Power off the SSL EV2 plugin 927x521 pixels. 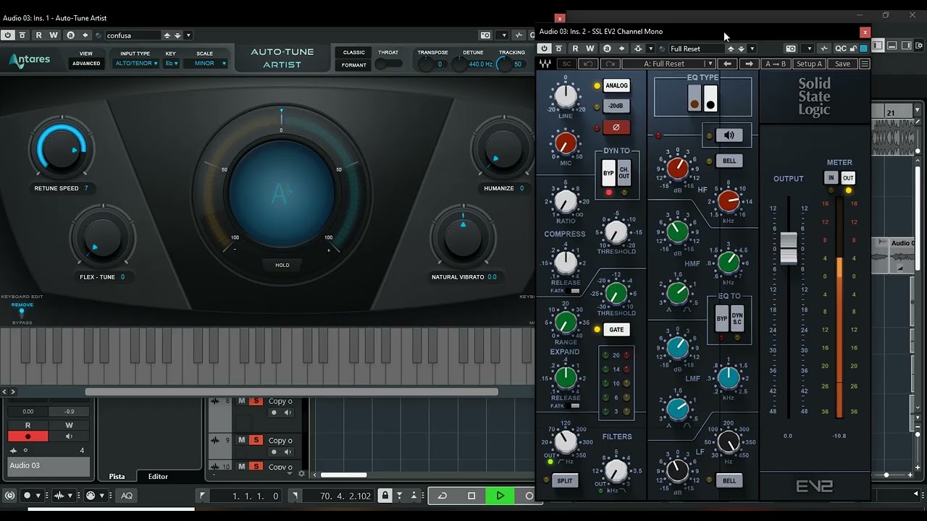544,48
